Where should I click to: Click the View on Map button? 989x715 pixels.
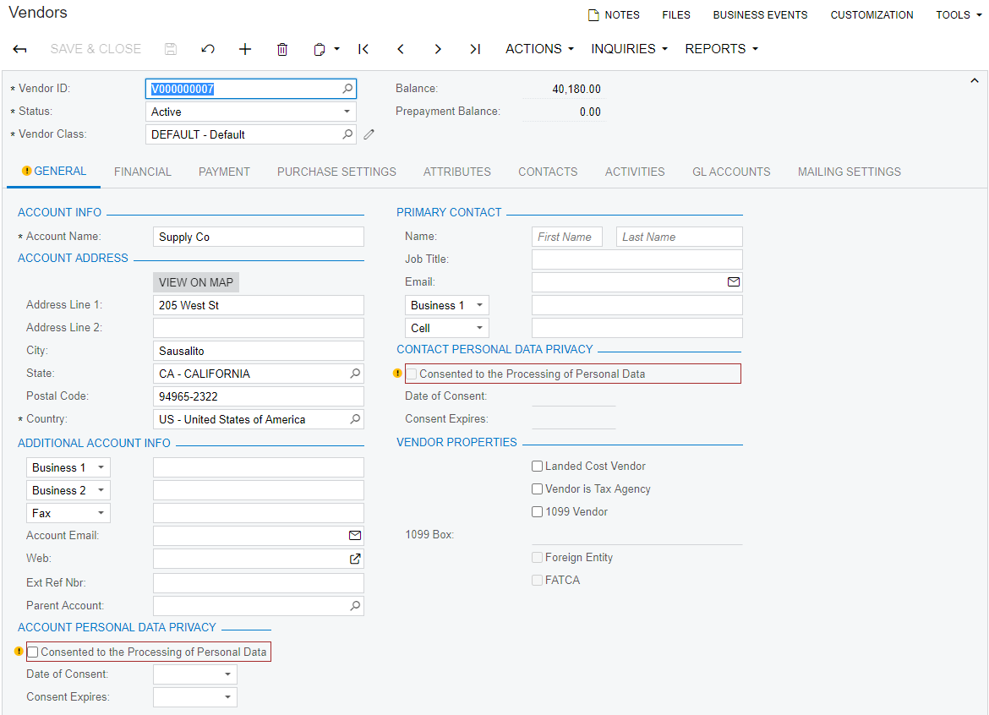[196, 282]
